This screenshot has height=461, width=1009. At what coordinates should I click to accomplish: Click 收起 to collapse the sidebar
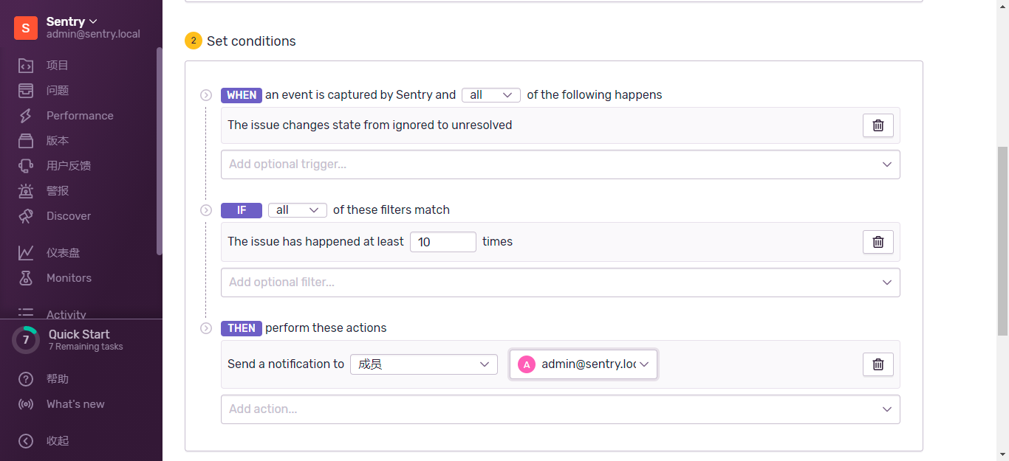coord(58,441)
